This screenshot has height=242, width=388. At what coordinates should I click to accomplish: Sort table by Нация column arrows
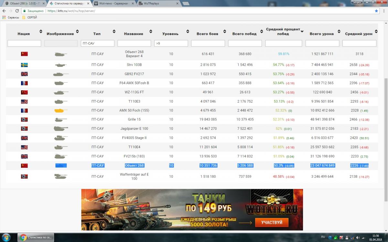(41, 32)
